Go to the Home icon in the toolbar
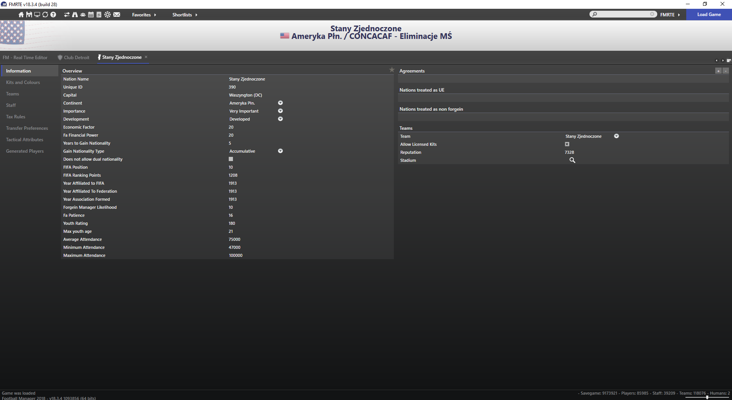 coord(21,15)
